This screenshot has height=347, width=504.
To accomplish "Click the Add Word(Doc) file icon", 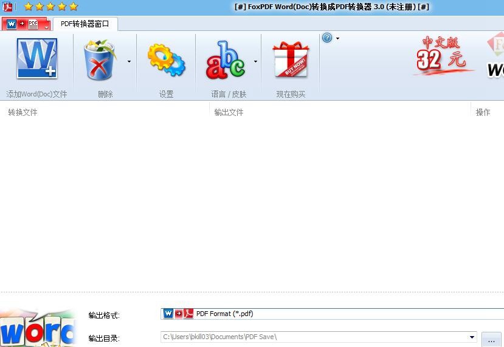I will [x=37, y=58].
